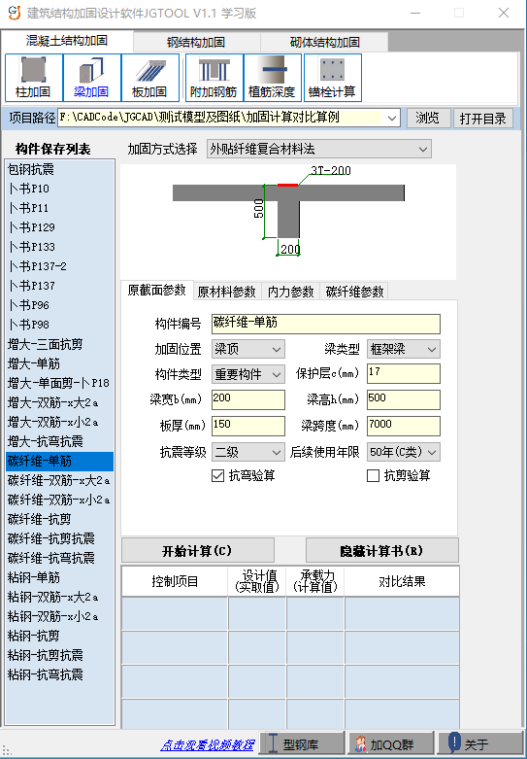Click the 梁宽b(mm) input field
Screen dimensions: 527x759
[248, 399]
